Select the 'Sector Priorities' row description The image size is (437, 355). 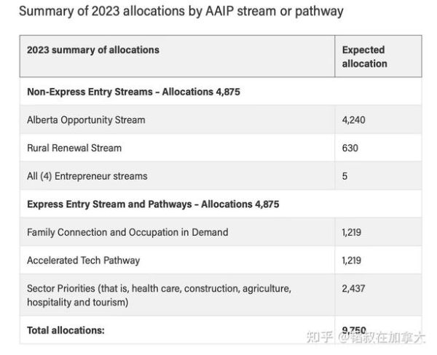pos(159,295)
